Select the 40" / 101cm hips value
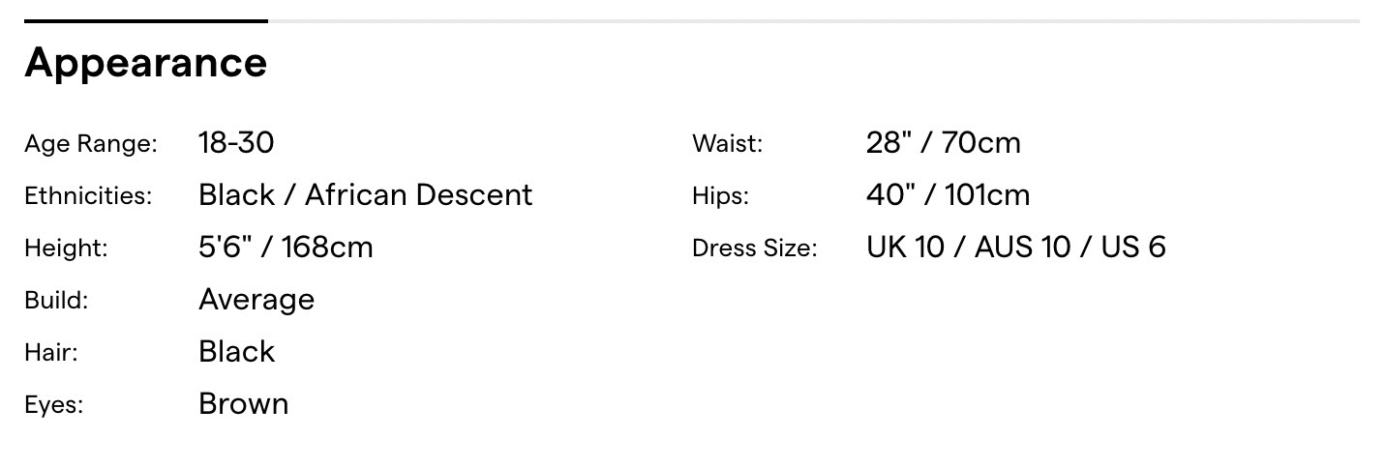 tap(948, 195)
